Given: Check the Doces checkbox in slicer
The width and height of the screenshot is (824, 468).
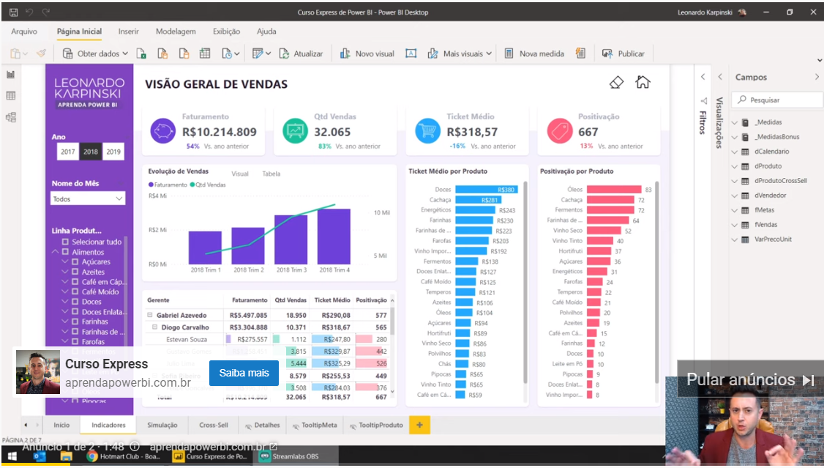Looking at the screenshot, I should coord(75,302).
